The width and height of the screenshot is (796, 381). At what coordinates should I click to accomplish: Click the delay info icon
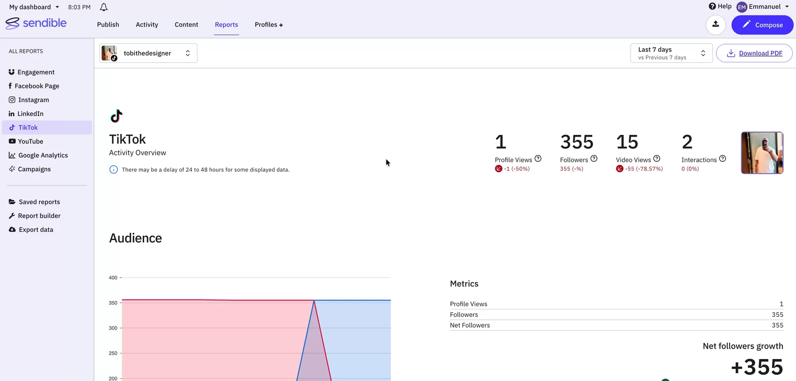(113, 169)
